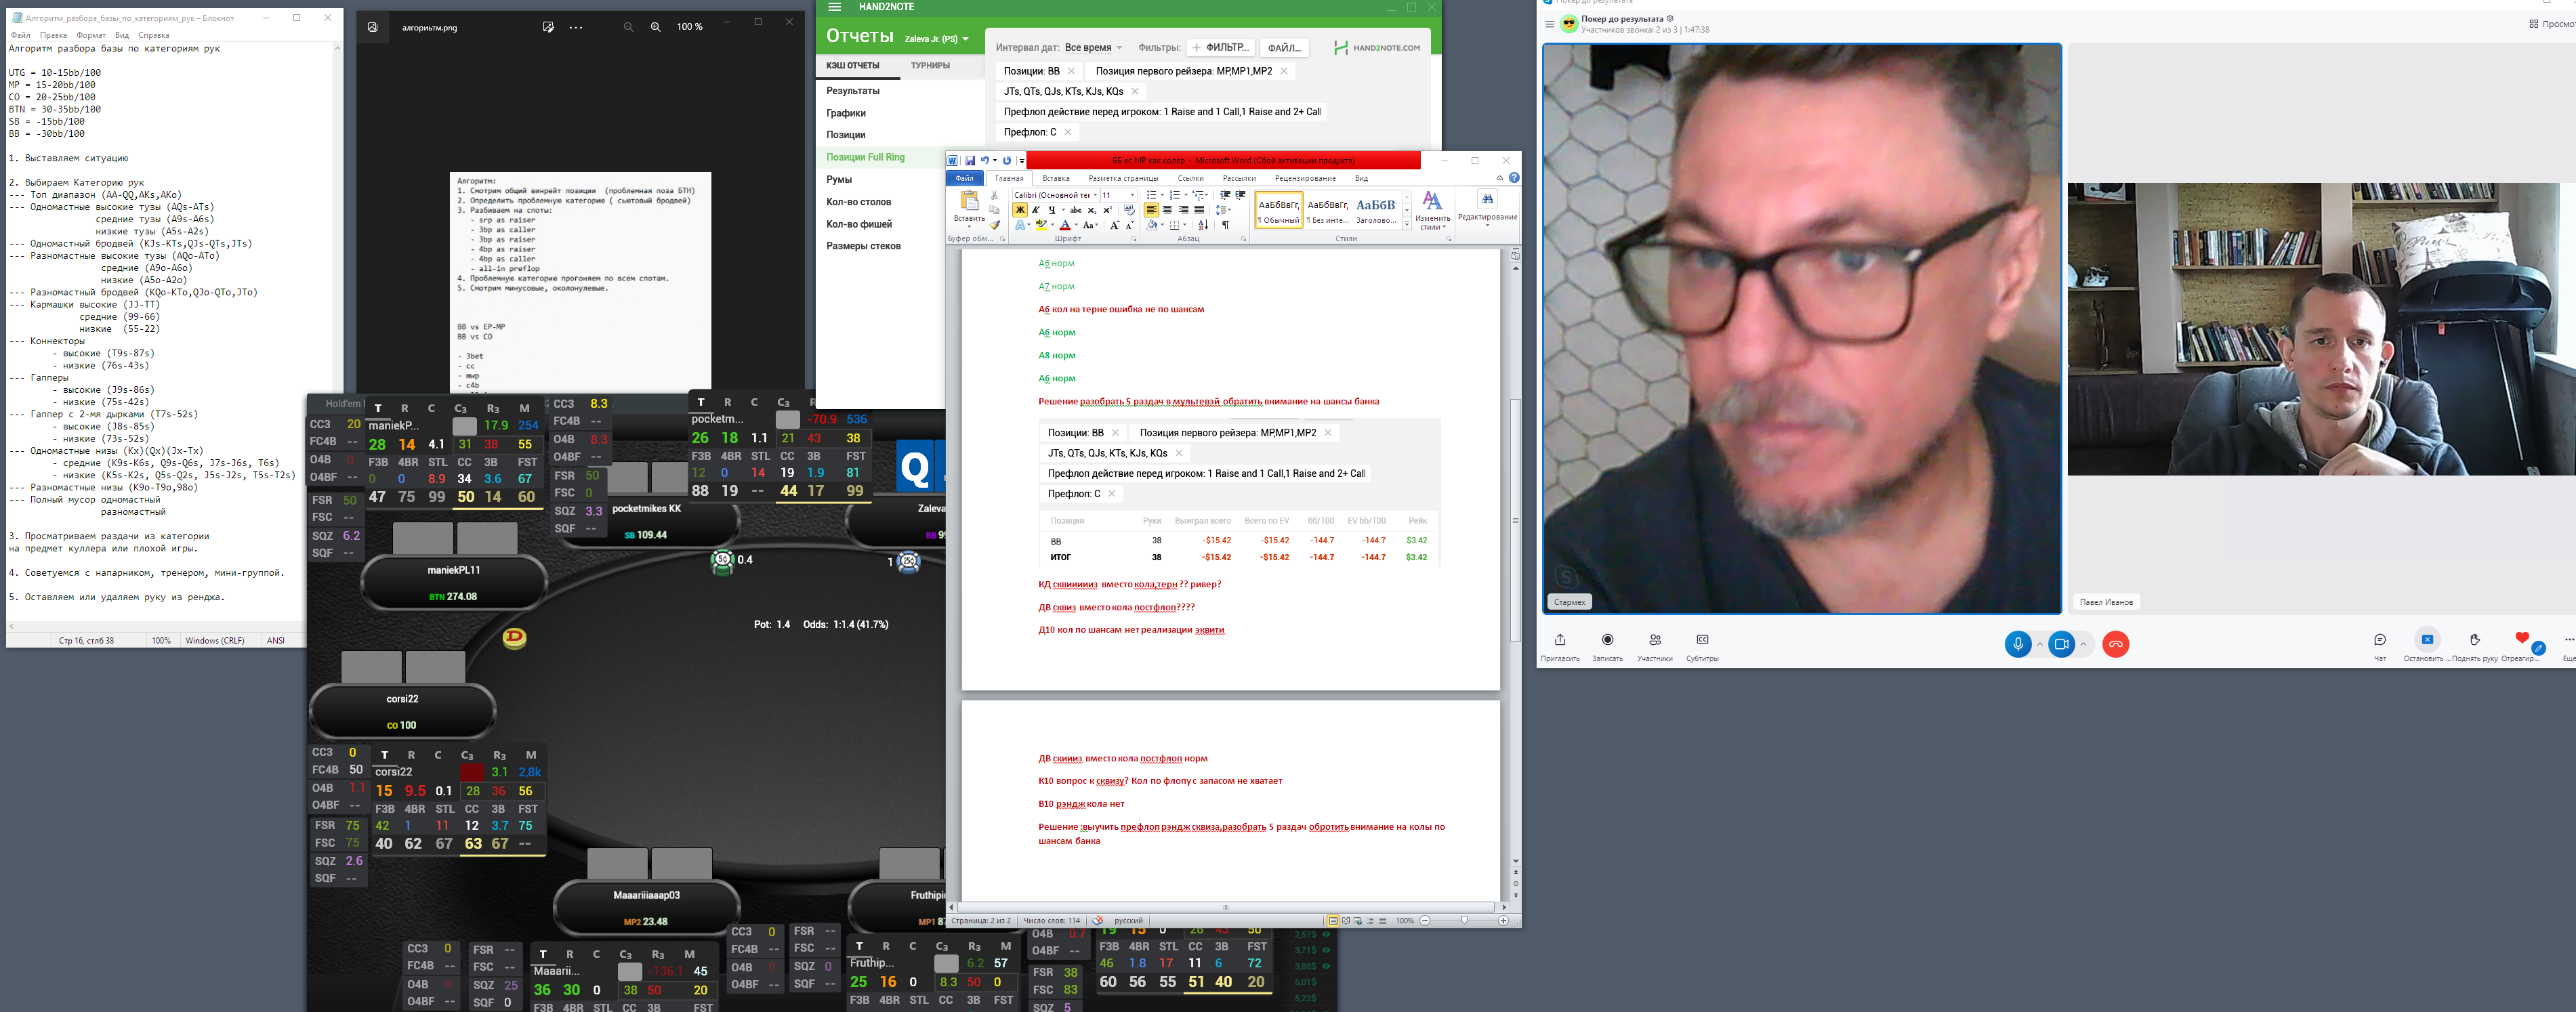Open font color red A dropdown

tap(1076, 225)
